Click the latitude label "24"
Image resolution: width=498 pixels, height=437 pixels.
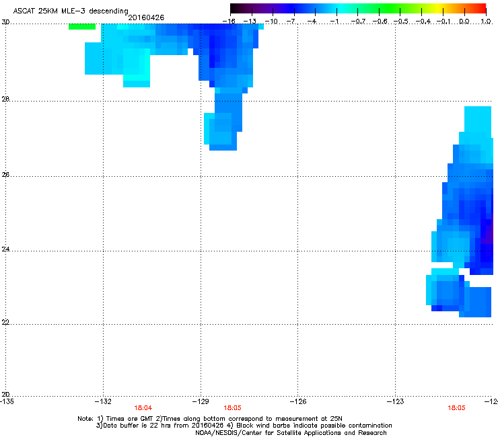coord(5,249)
